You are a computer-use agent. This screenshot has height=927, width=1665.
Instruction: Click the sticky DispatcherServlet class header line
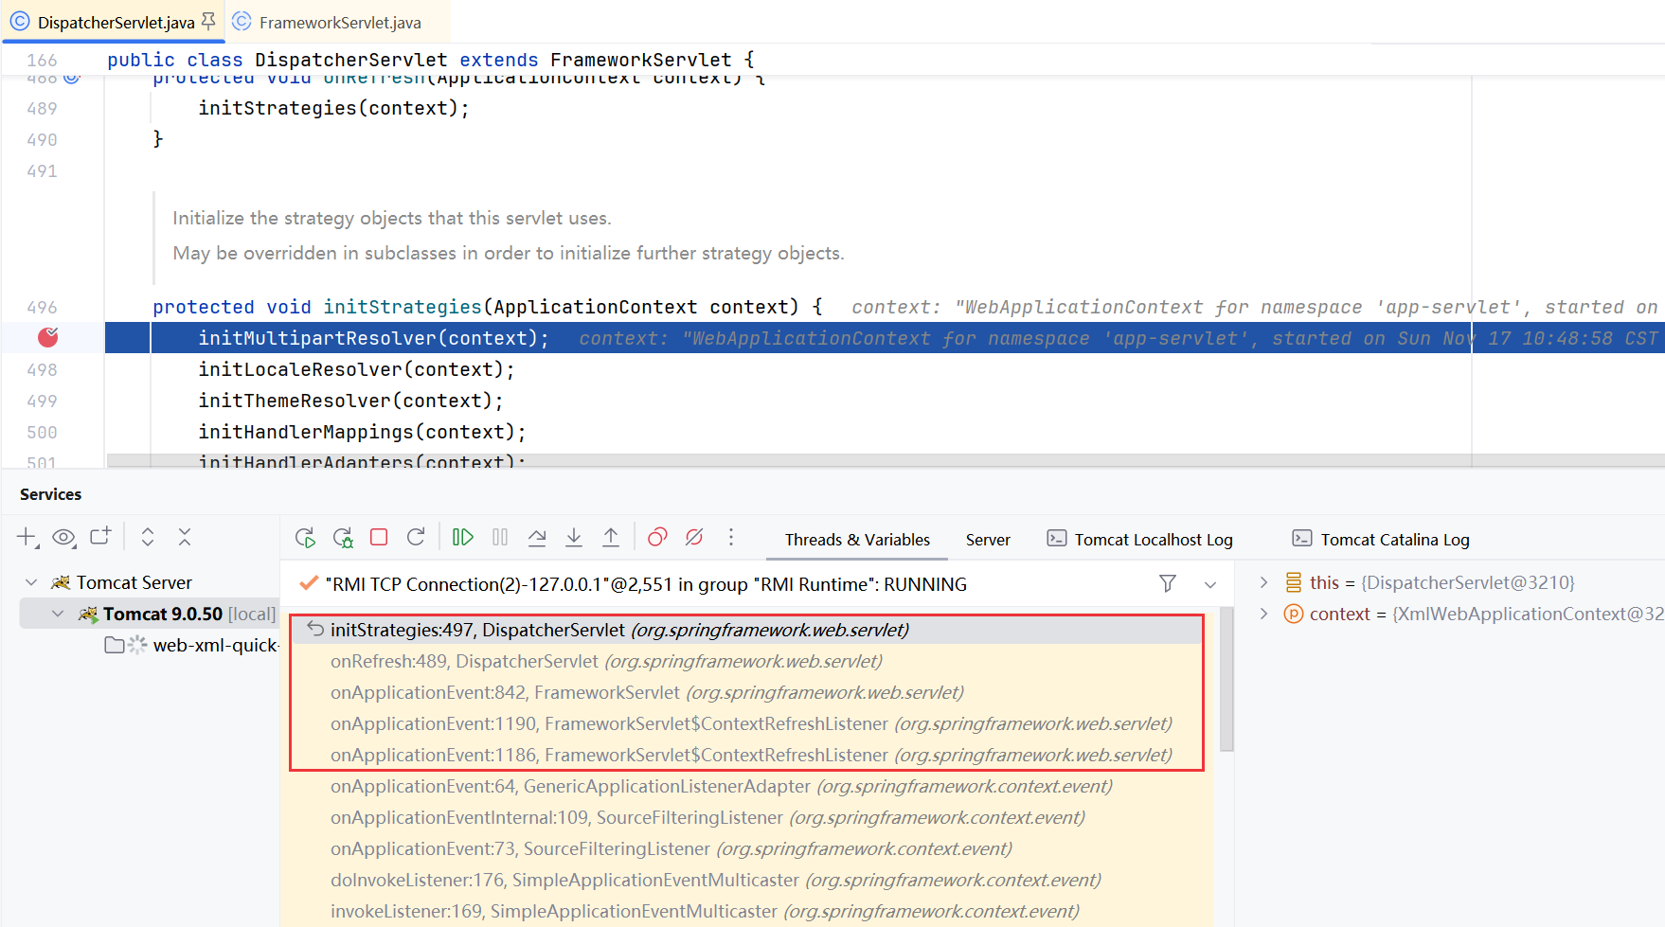coord(431,60)
